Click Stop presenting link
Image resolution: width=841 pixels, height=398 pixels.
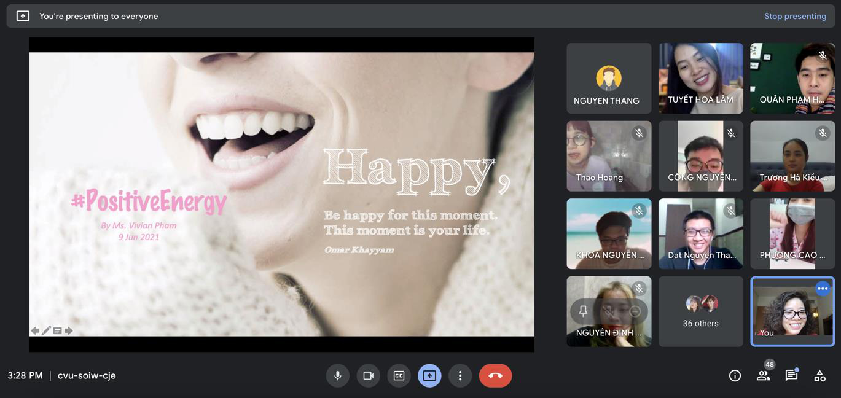[x=795, y=16]
